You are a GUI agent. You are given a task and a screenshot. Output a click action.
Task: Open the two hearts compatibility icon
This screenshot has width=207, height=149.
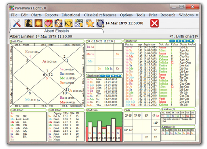point(48,23)
